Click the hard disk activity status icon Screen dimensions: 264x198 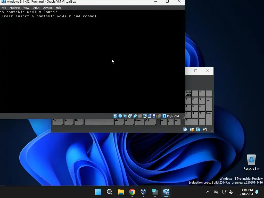[115, 116]
